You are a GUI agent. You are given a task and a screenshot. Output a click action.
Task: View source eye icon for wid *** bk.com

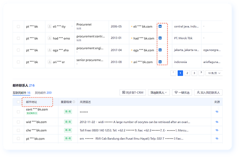coord(217,122)
